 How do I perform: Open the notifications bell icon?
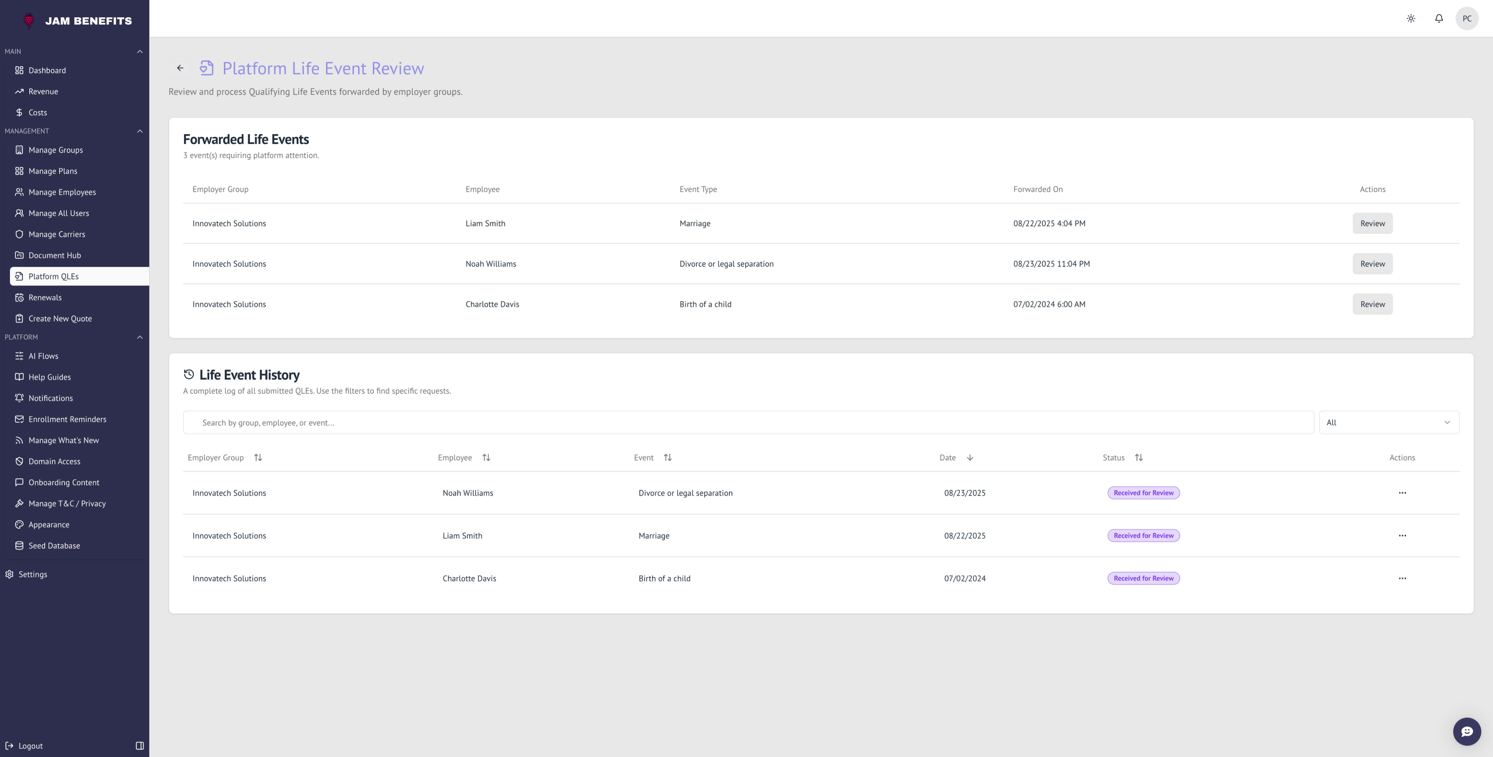pos(1439,19)
